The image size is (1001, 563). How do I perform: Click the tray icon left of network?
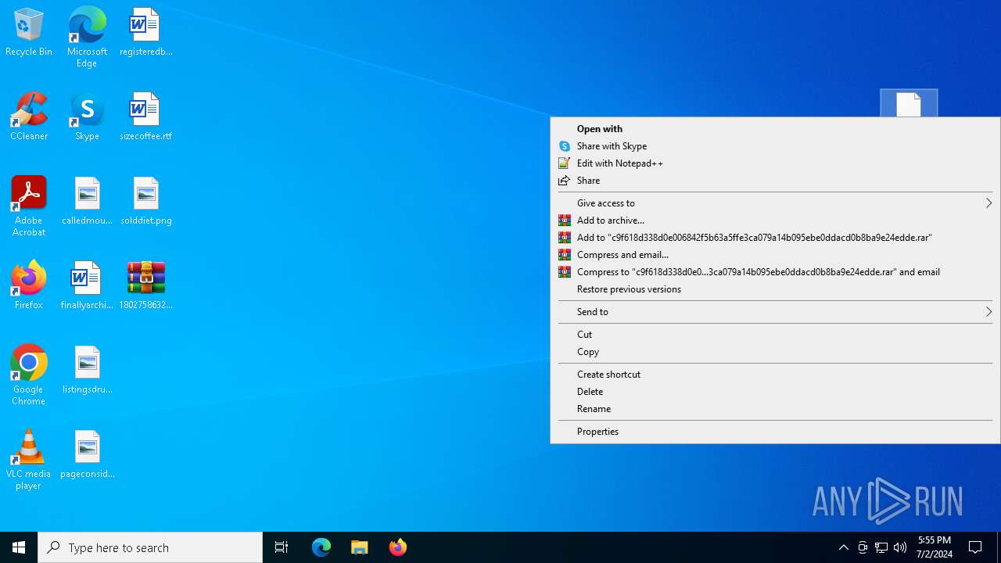863,547
